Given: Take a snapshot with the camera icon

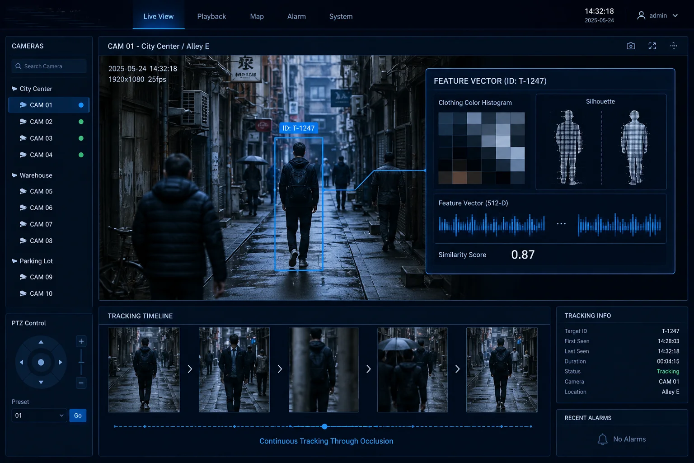Looking at the screenshot, I should click(x=631, y=46).
